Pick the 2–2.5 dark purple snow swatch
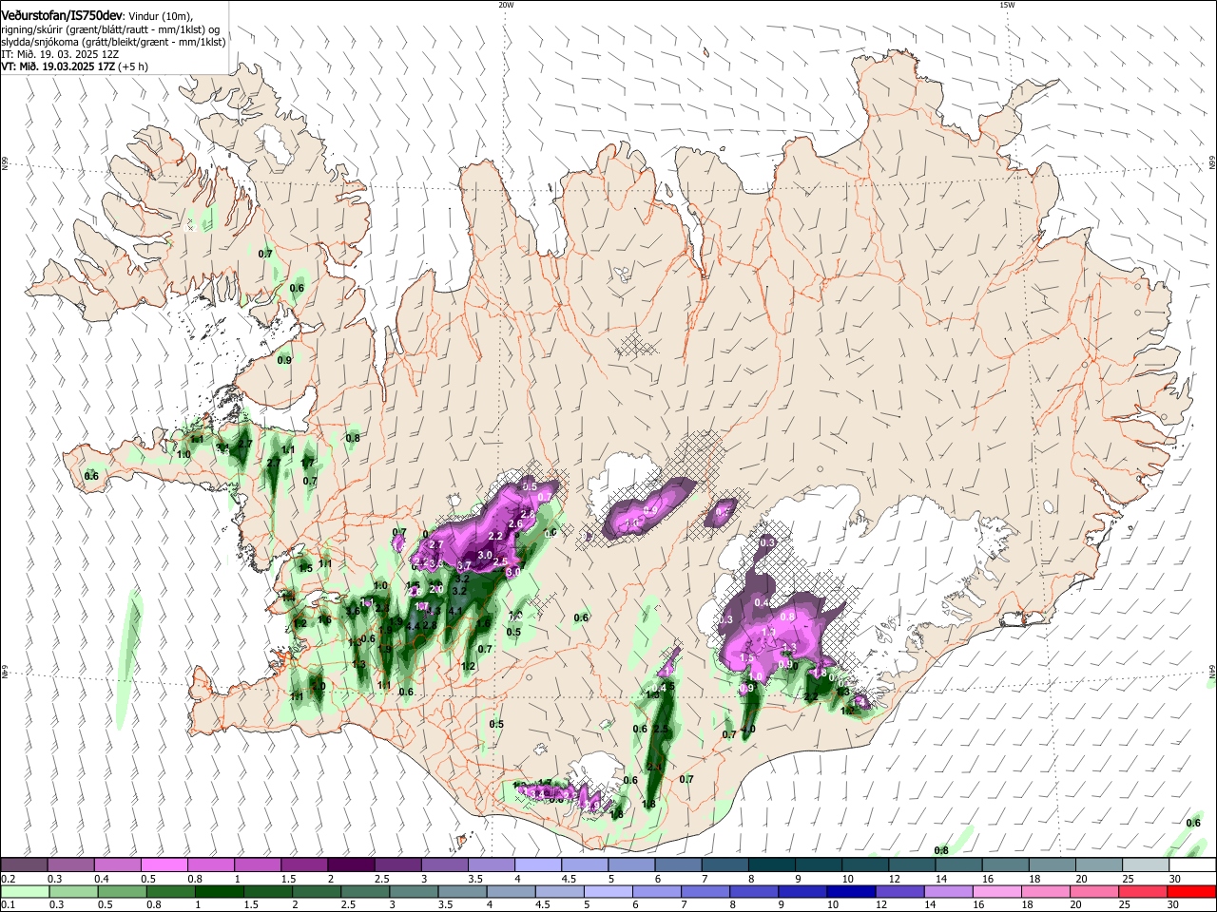Image resolution: width=1217 pixels, height=912 pixels. pos(350,865)
